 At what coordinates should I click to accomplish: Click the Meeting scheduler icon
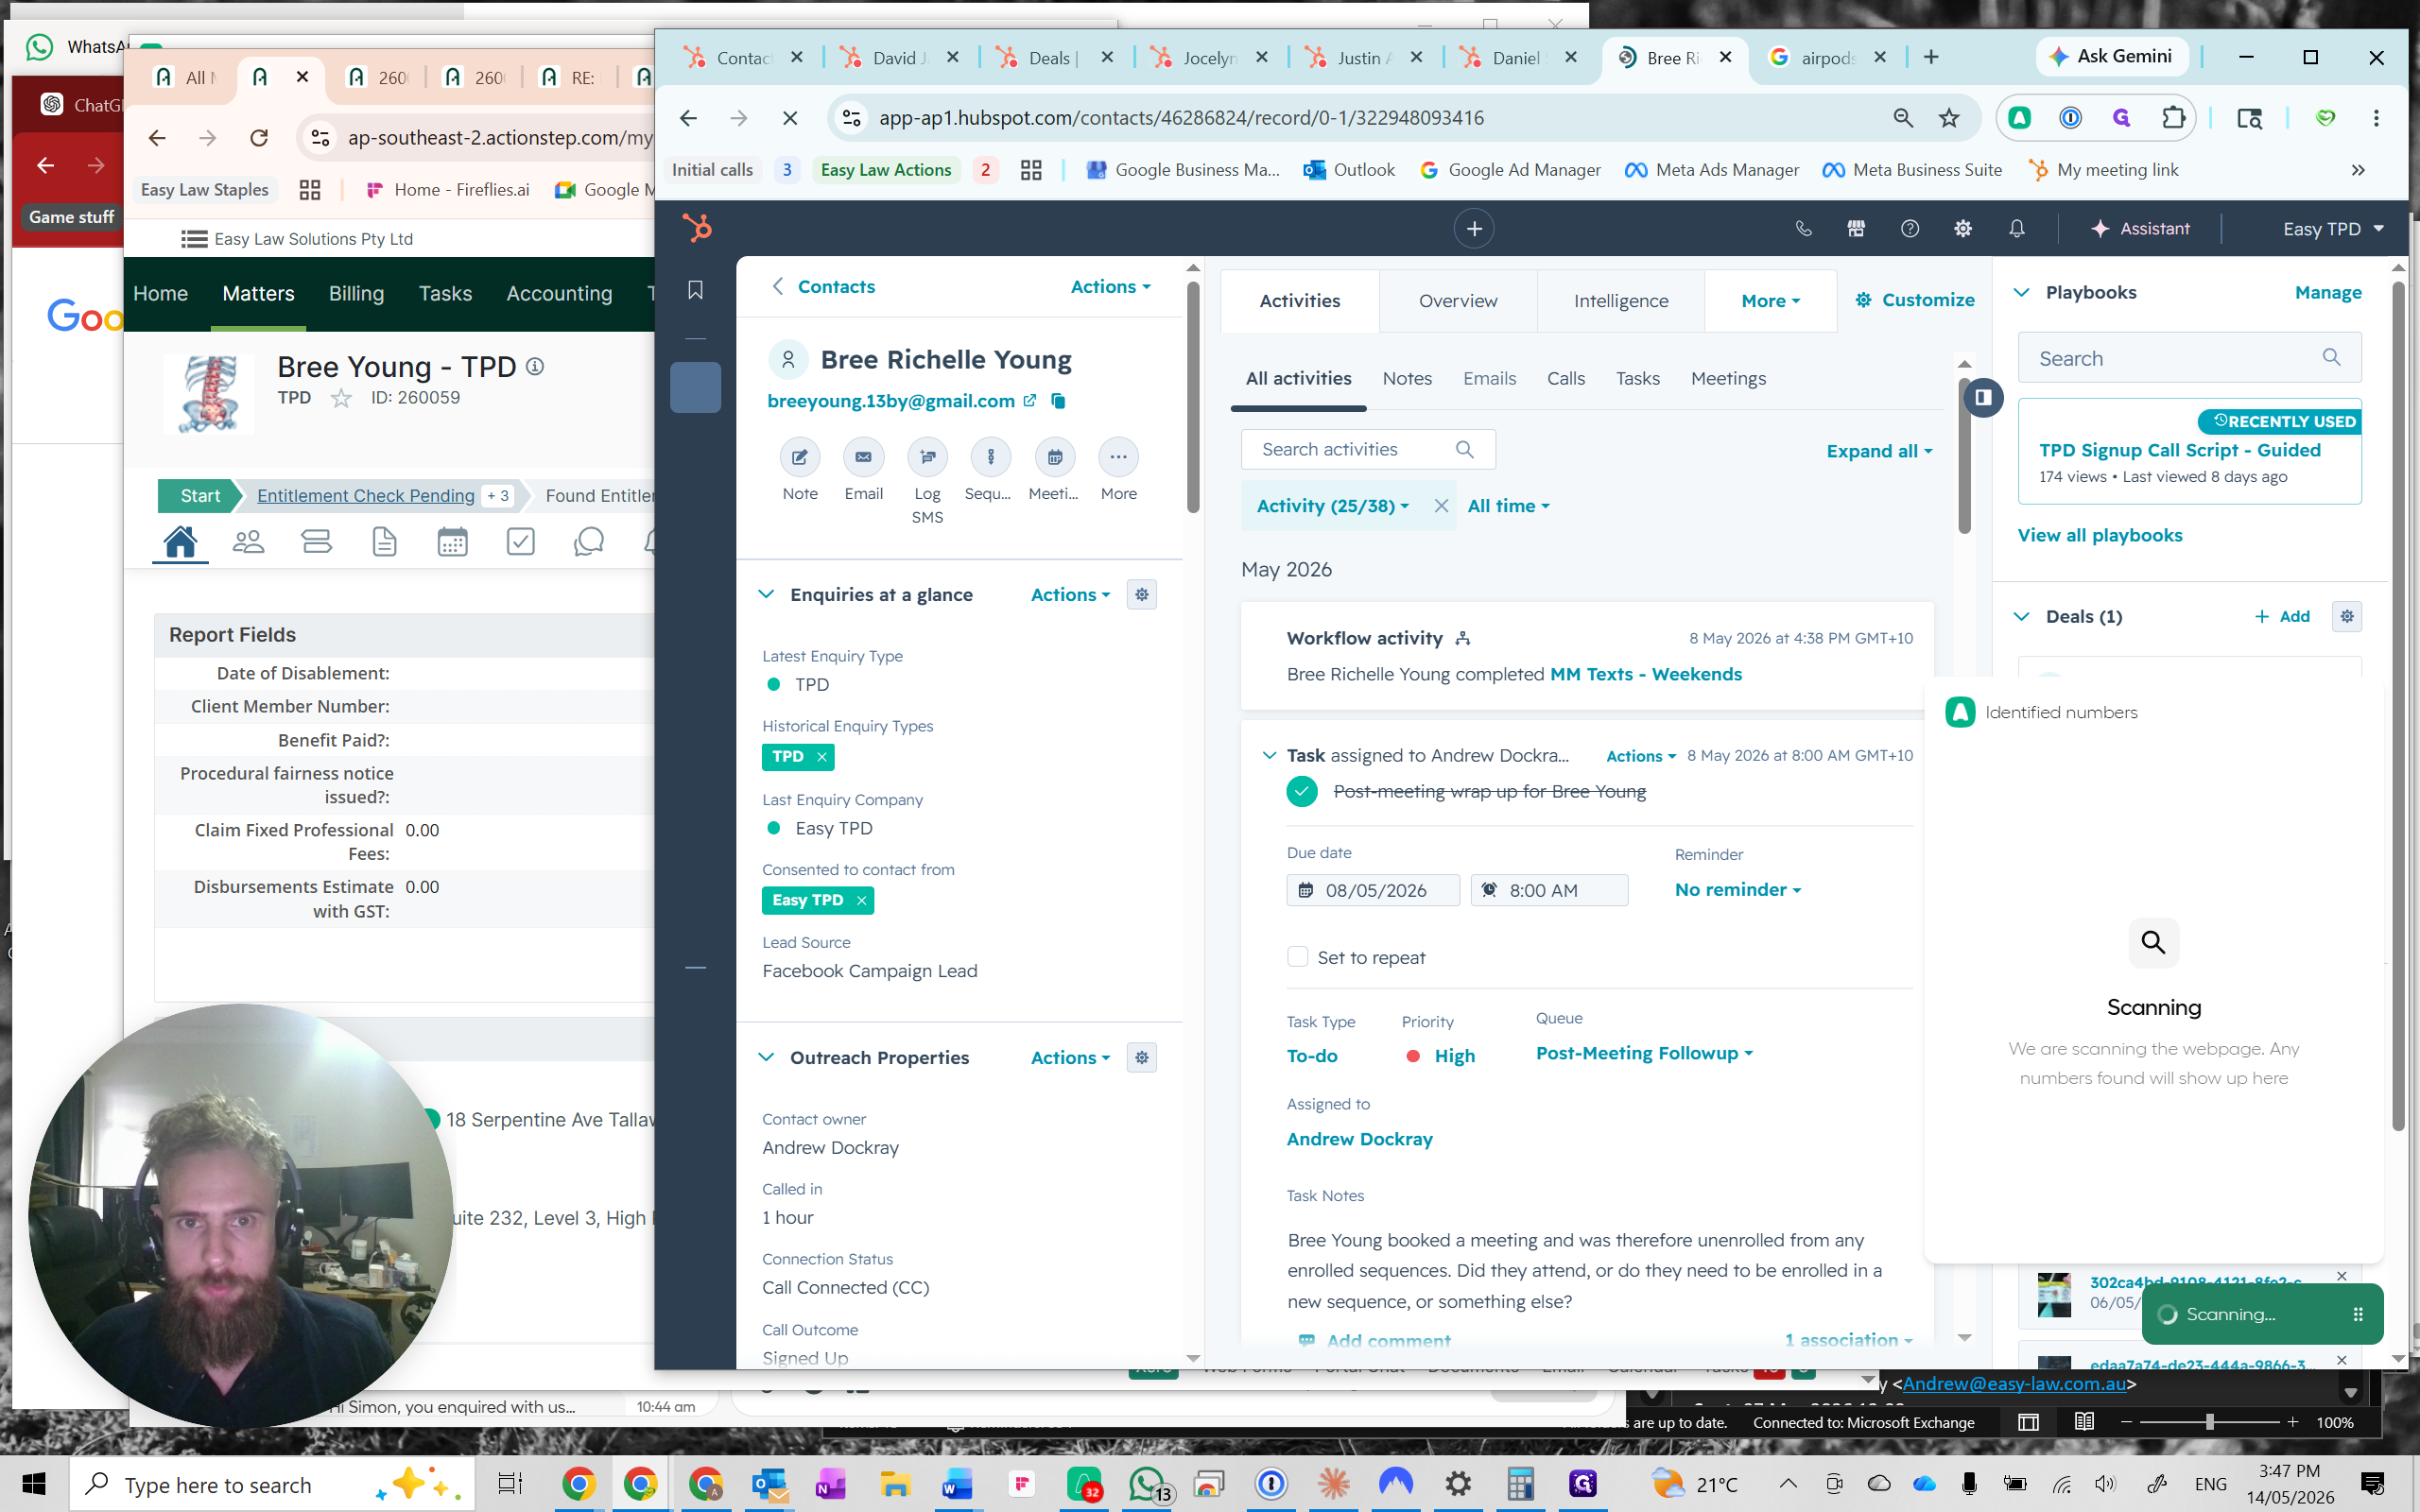pyautogui.click(x=1054, y=457)
